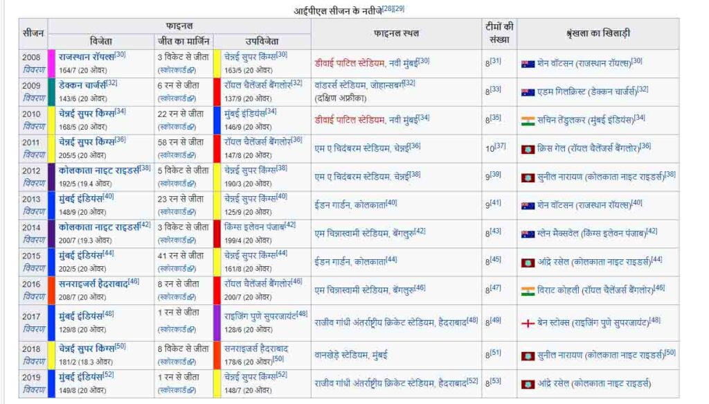709x404 pixels.
Task: Open citation [28] in the table caption
Action: tap(388, 8)
